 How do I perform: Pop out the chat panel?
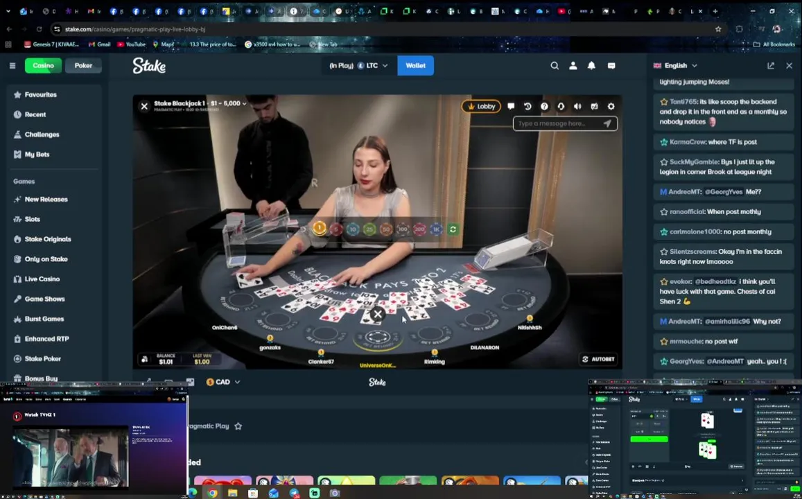point(771,65)
